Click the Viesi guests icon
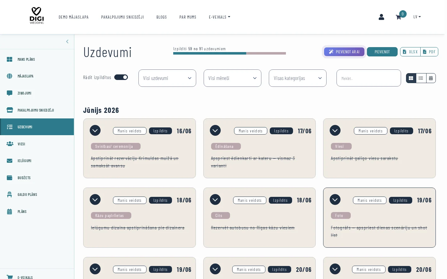Image resolution: width=447 pixels, height=279 pixels. click(x=10, y=144)
